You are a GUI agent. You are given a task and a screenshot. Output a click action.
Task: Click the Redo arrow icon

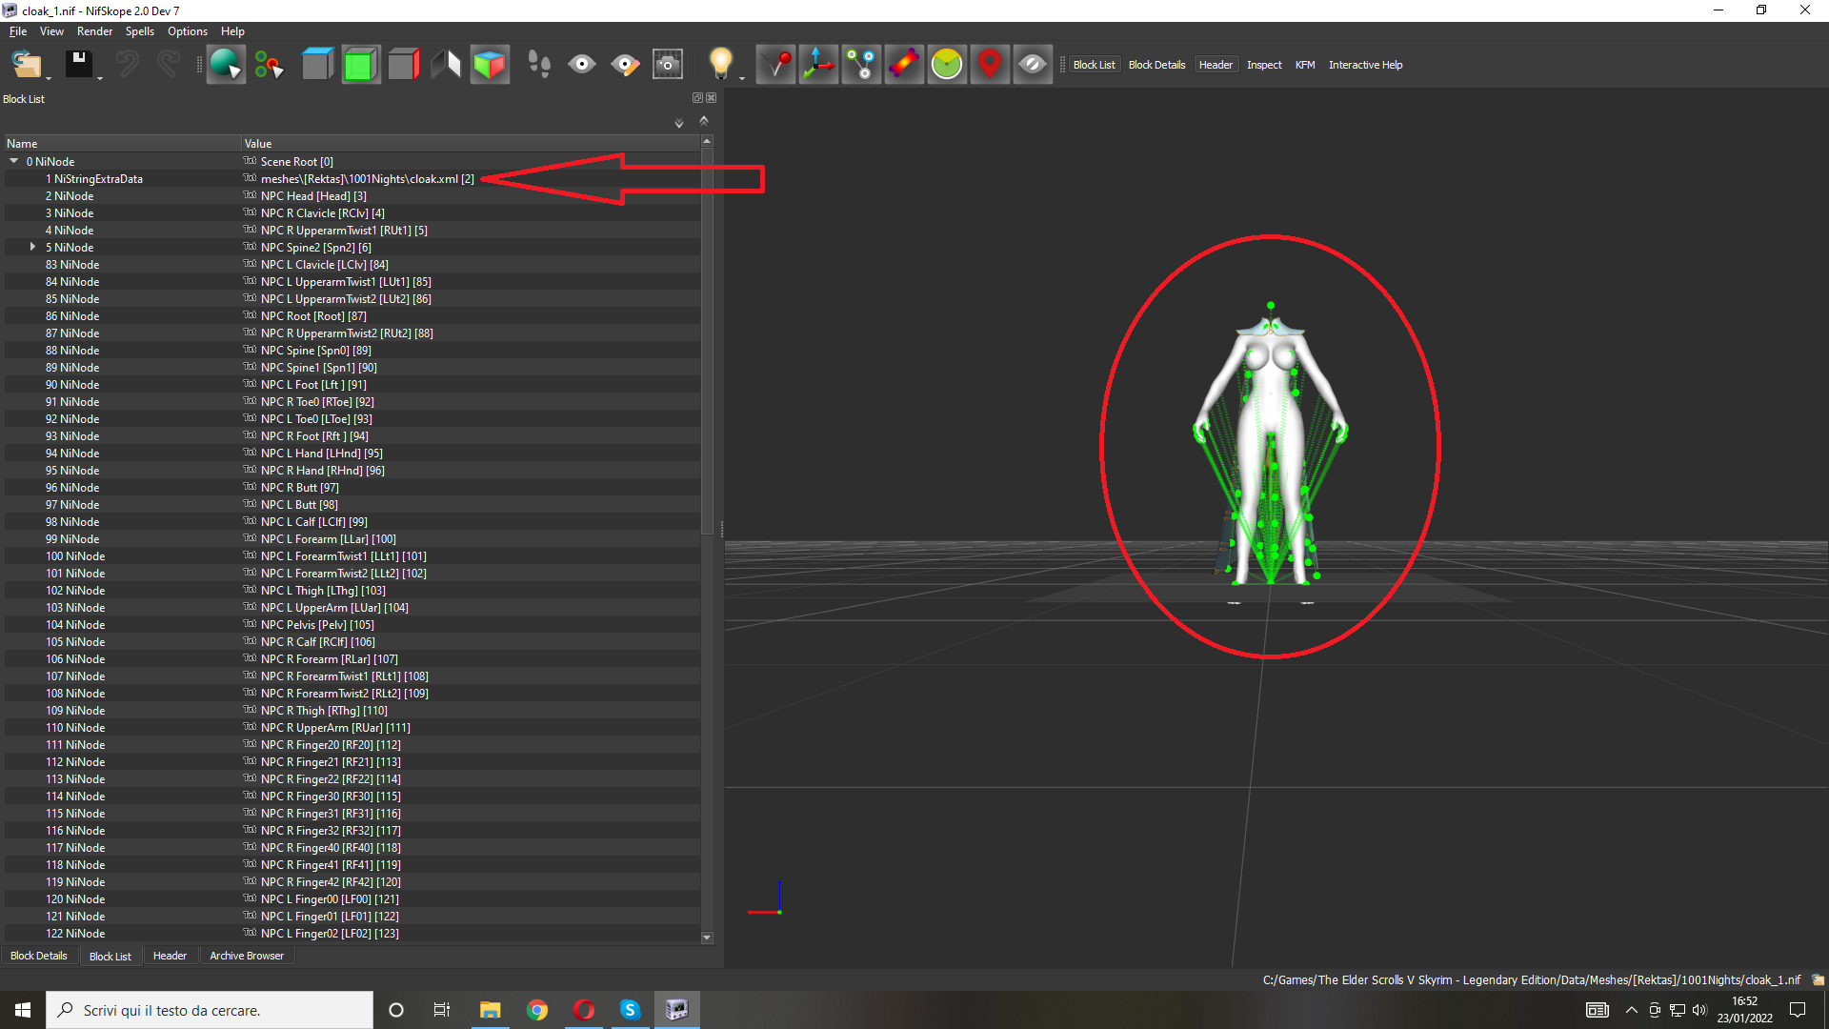[x=169, y=65]
